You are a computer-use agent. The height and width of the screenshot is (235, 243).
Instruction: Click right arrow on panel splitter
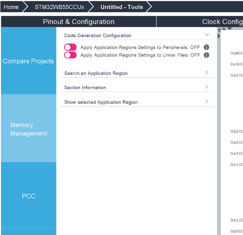click(x=219, y=36)
